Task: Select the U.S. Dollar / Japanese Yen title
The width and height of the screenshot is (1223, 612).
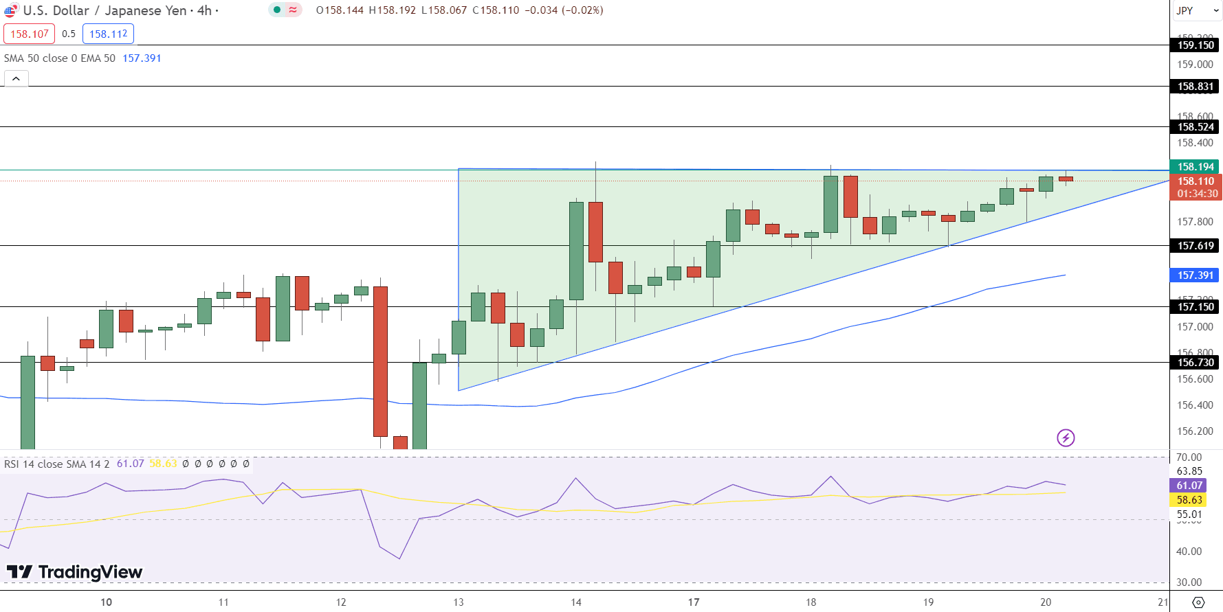Action: 104,10
